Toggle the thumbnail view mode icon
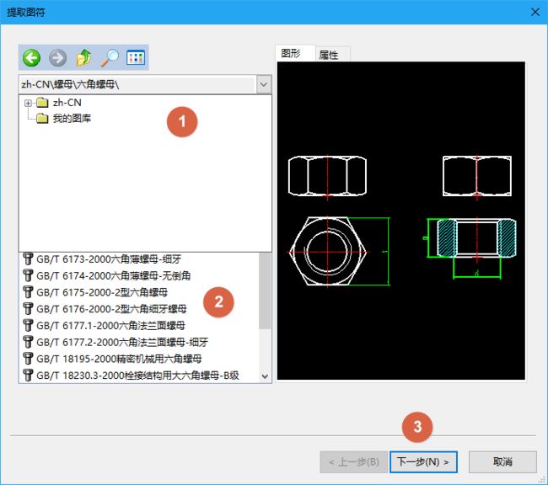This screenshot has width=548, height=485. (x=136, y=57)
